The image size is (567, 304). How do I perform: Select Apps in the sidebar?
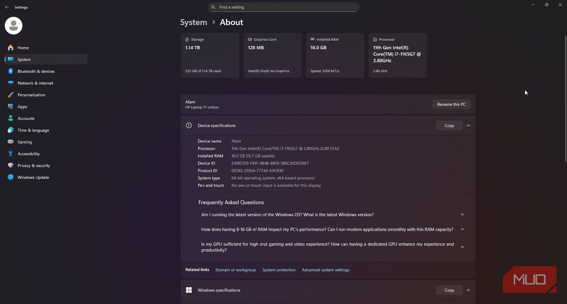(x=46, y=106)
